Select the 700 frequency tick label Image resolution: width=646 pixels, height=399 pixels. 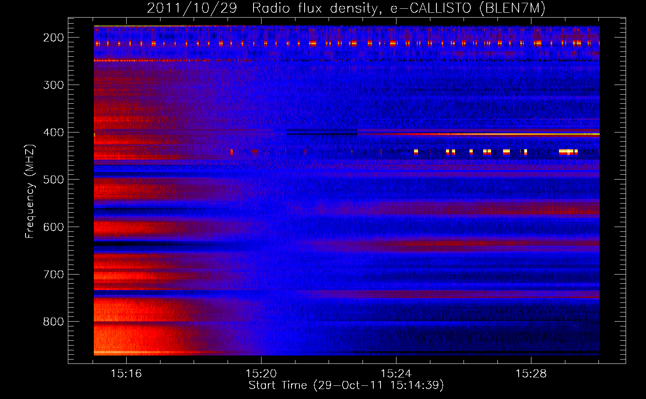[54, 275]
